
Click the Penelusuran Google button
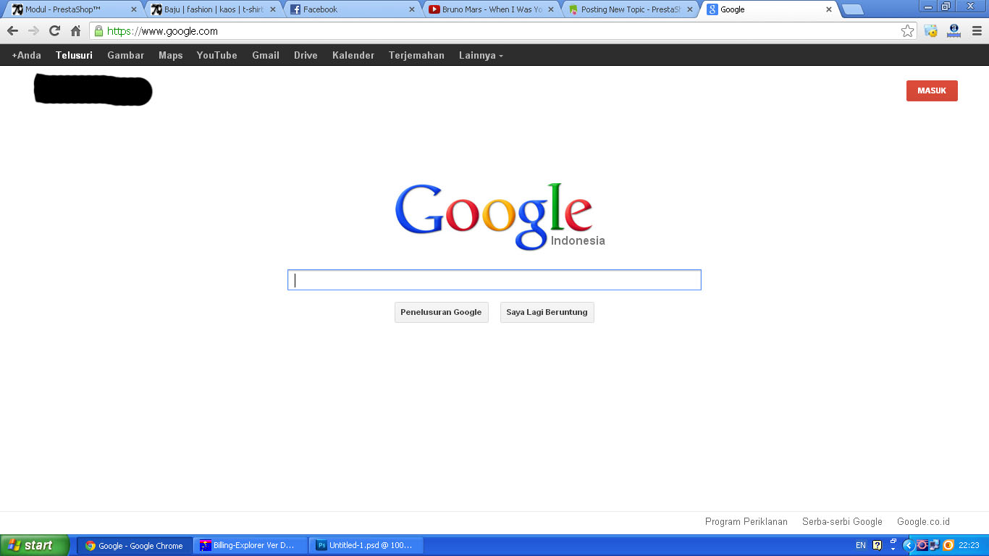[x=441, y=312]
